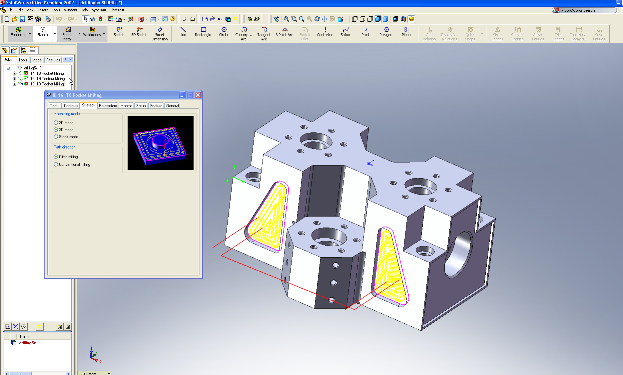This screenshot has height=375, width=623.
Task: Open the Weldments dropdown arrow
Action: pos(104,34)
